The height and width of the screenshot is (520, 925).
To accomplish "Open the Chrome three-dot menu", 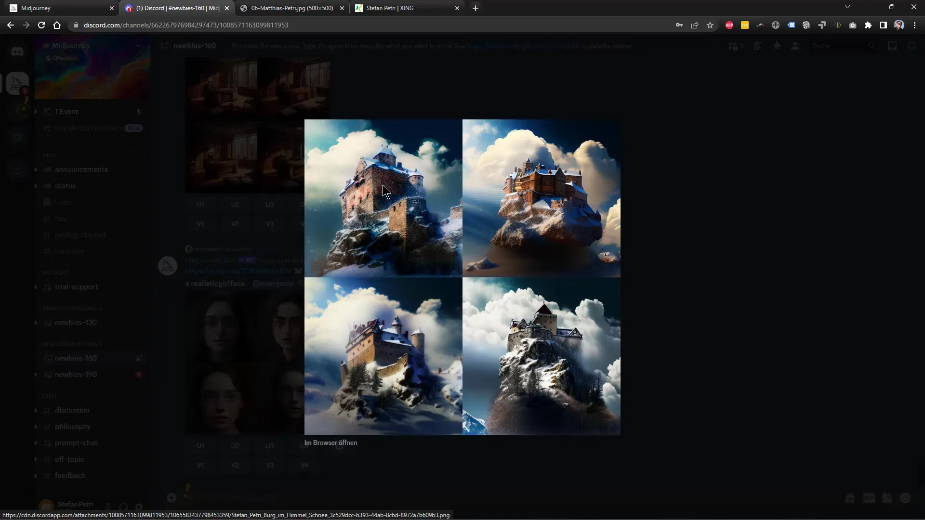I will [x=914, y=25].
